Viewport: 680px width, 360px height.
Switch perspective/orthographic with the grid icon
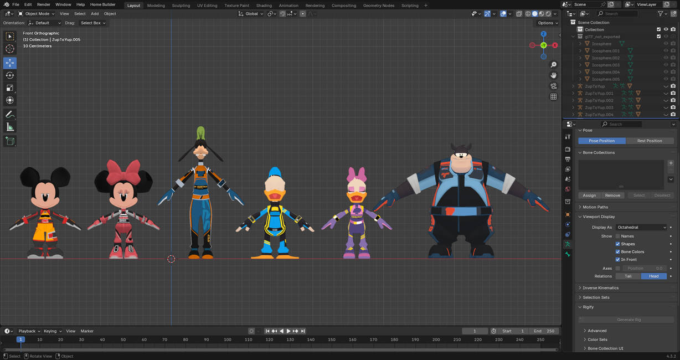tap(553, 96)
